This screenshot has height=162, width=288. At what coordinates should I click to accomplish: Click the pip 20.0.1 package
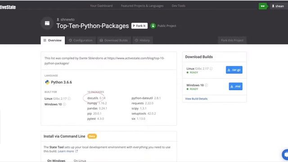[94, 114]
